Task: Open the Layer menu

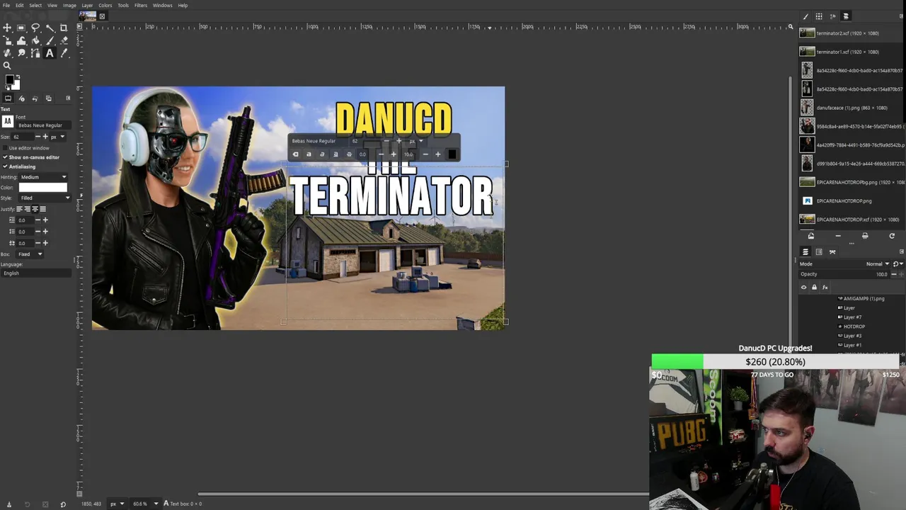Action: tap(87, 5)
